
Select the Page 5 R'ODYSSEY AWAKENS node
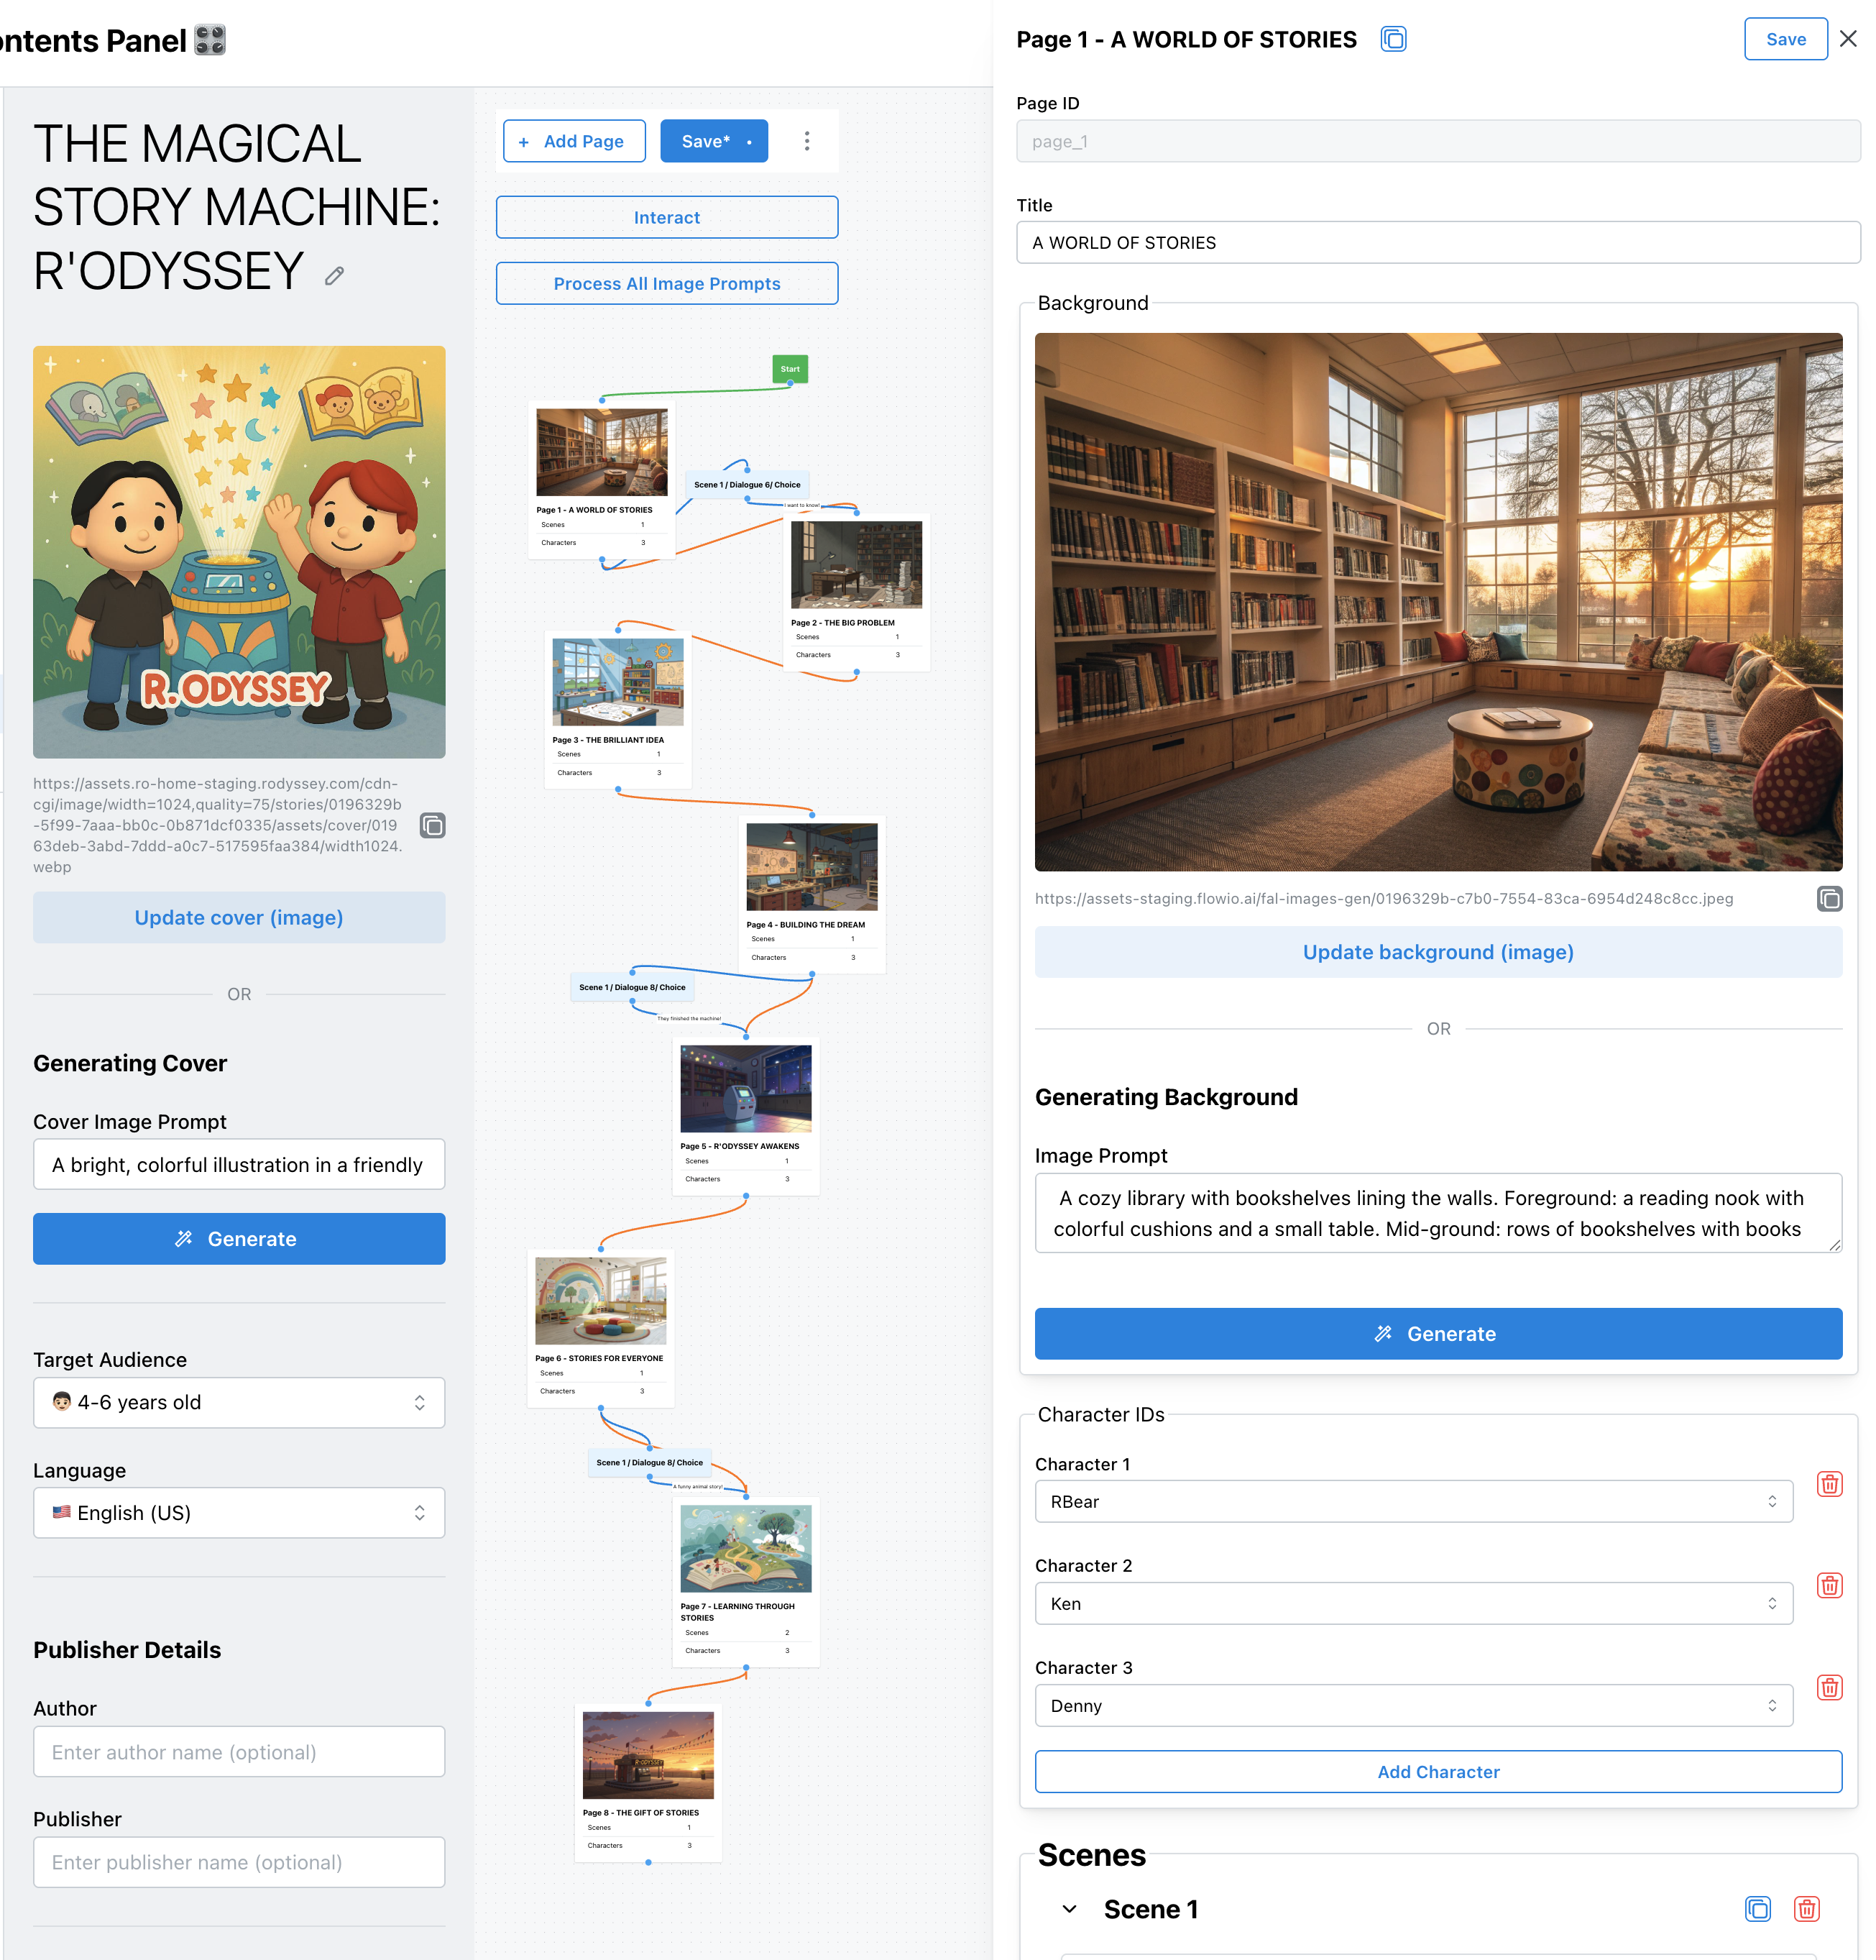click(745, 1115)
